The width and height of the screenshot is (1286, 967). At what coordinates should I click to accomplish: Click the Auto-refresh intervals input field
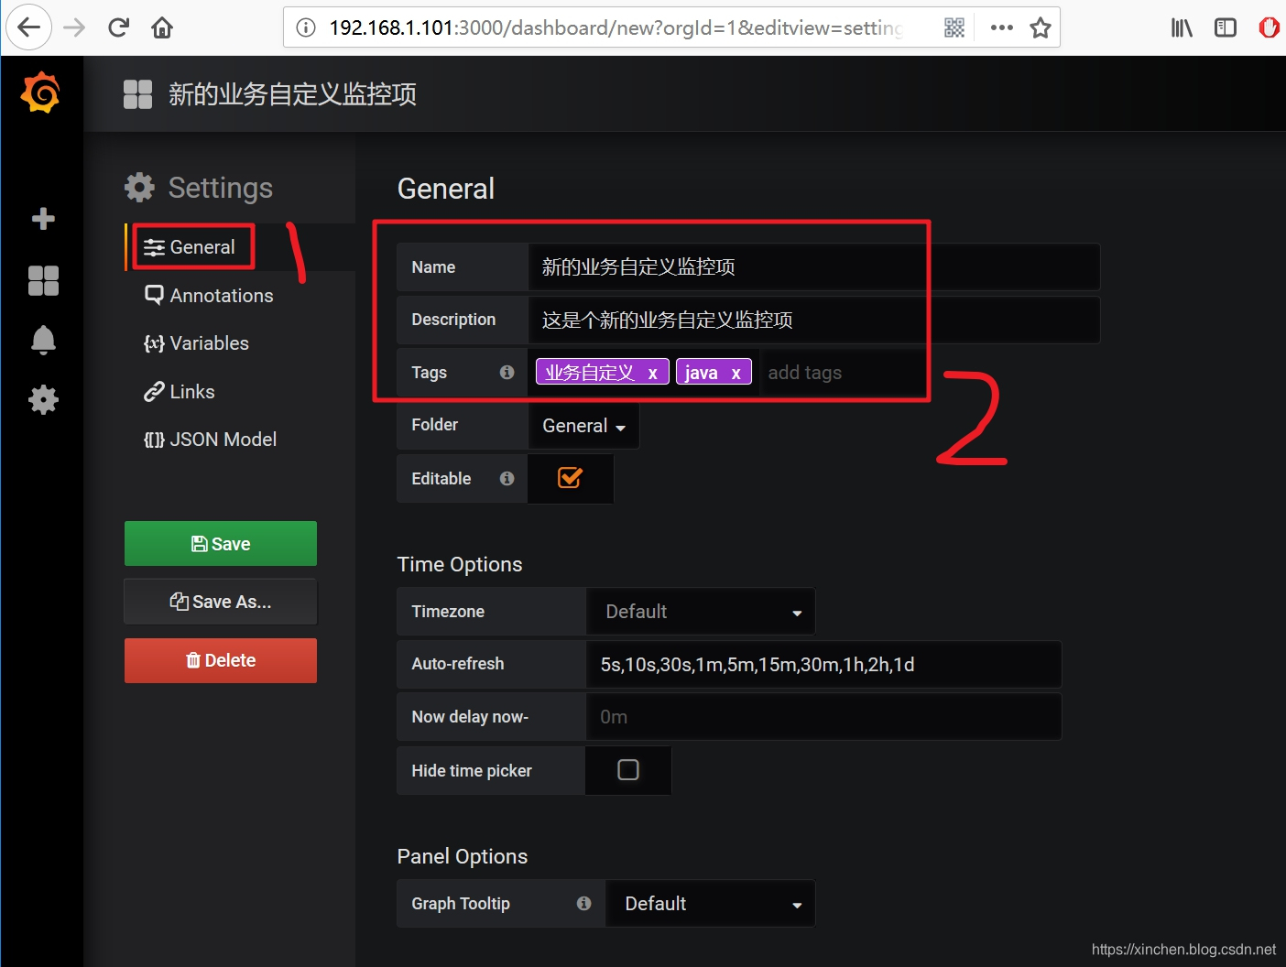pos(823,665)
